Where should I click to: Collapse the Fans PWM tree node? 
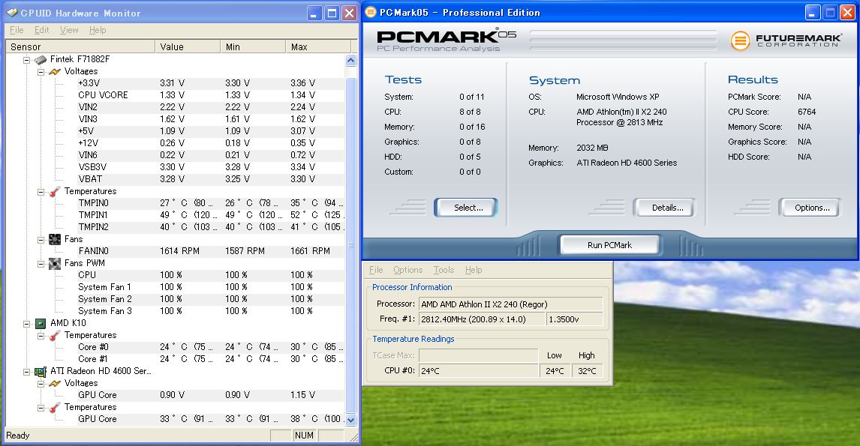click(x=41, y=263)
